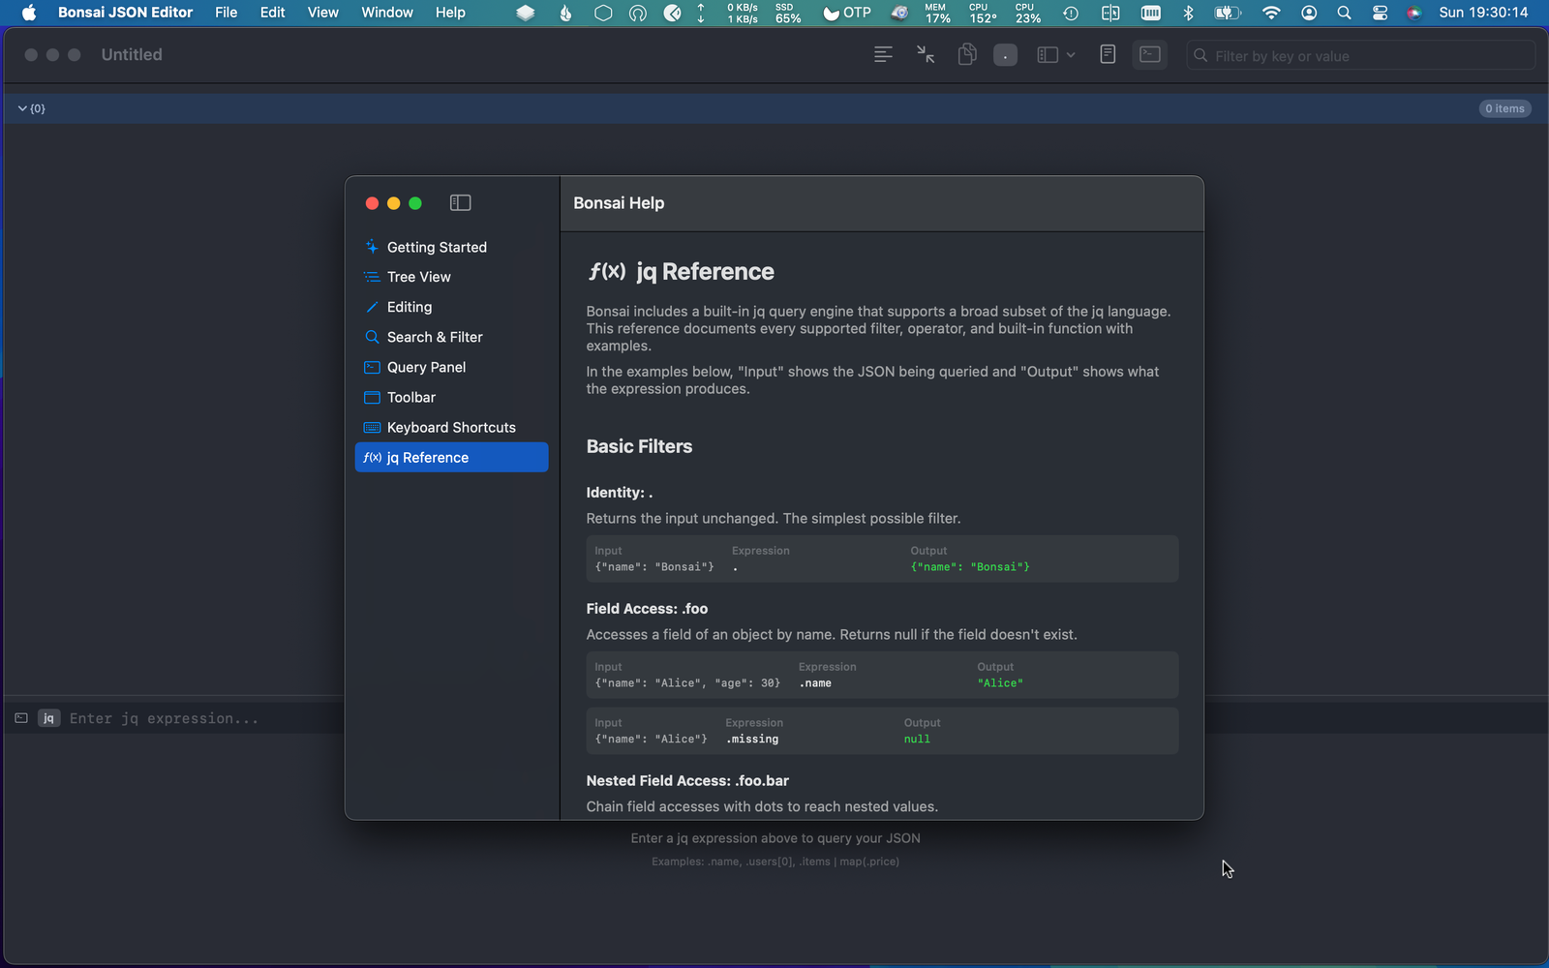The width and height of the screenshot is (1549, 968).
Task: Click the 'Nested Field Access: .foo.bar' heading
Action: tap(687, 780)
